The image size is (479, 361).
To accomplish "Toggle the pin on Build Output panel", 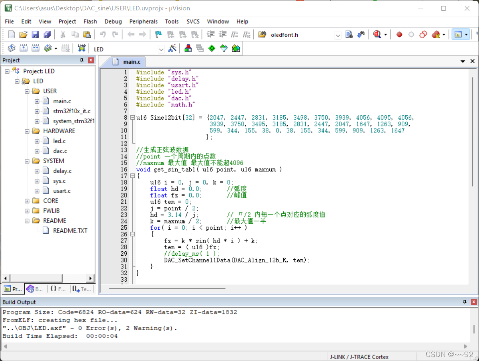I will pos(465,302).
